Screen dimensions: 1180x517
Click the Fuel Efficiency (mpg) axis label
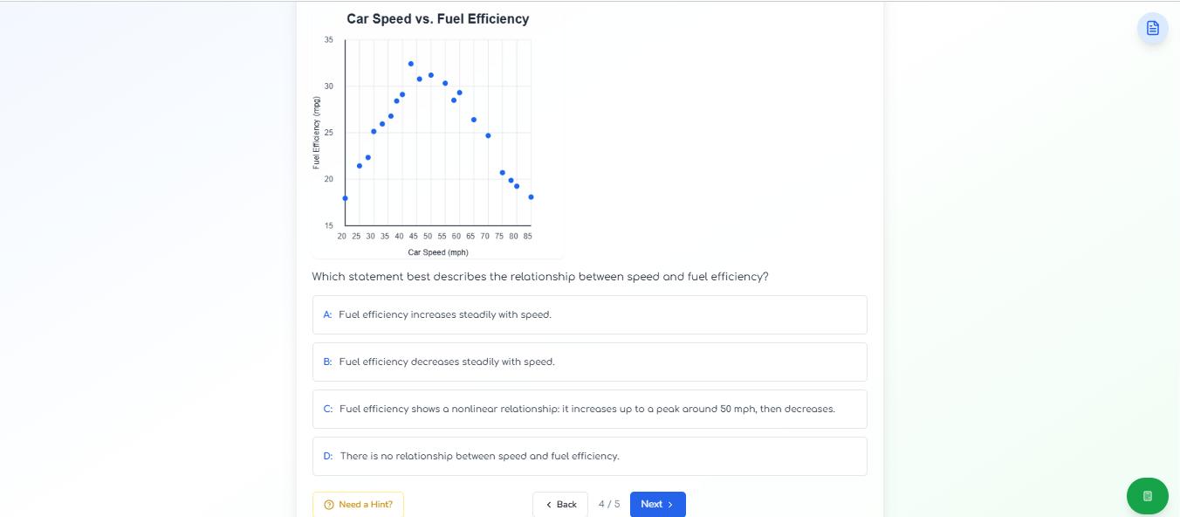(317, 133)
